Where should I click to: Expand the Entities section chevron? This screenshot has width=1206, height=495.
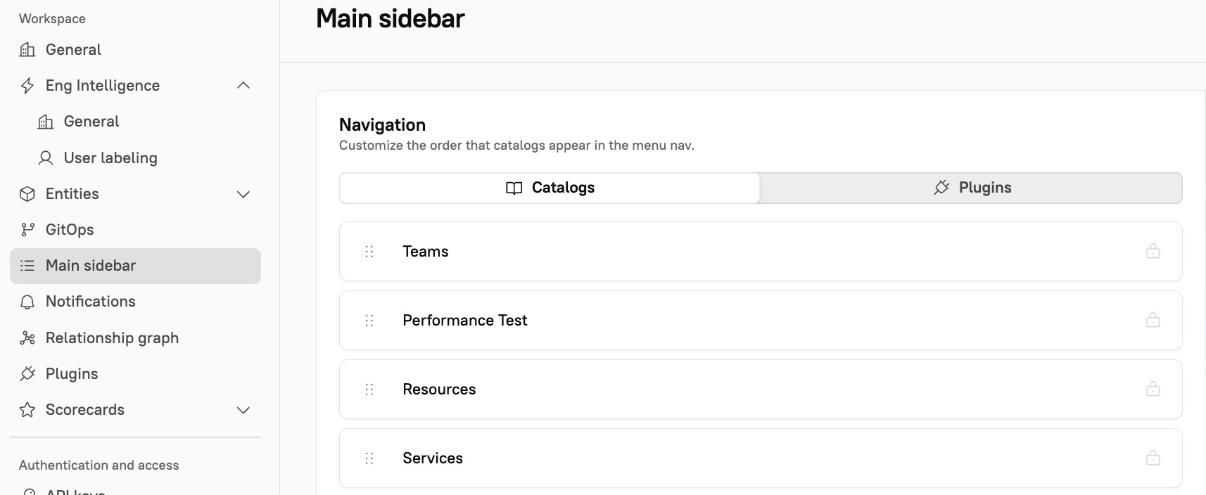pos(243,194)
